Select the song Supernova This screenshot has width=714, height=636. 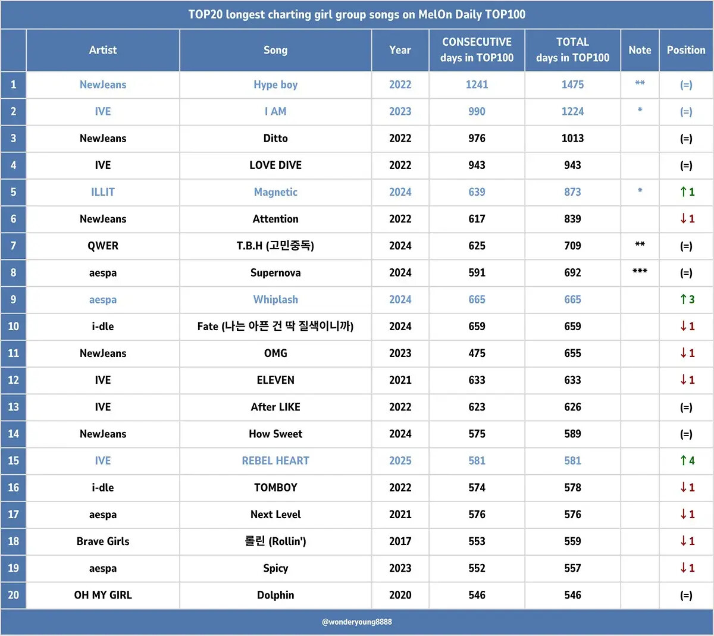[275, 273]
